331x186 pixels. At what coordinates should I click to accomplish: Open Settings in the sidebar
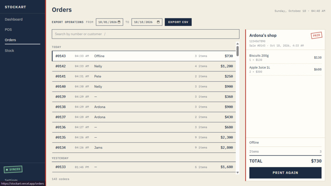coord(11,180)
